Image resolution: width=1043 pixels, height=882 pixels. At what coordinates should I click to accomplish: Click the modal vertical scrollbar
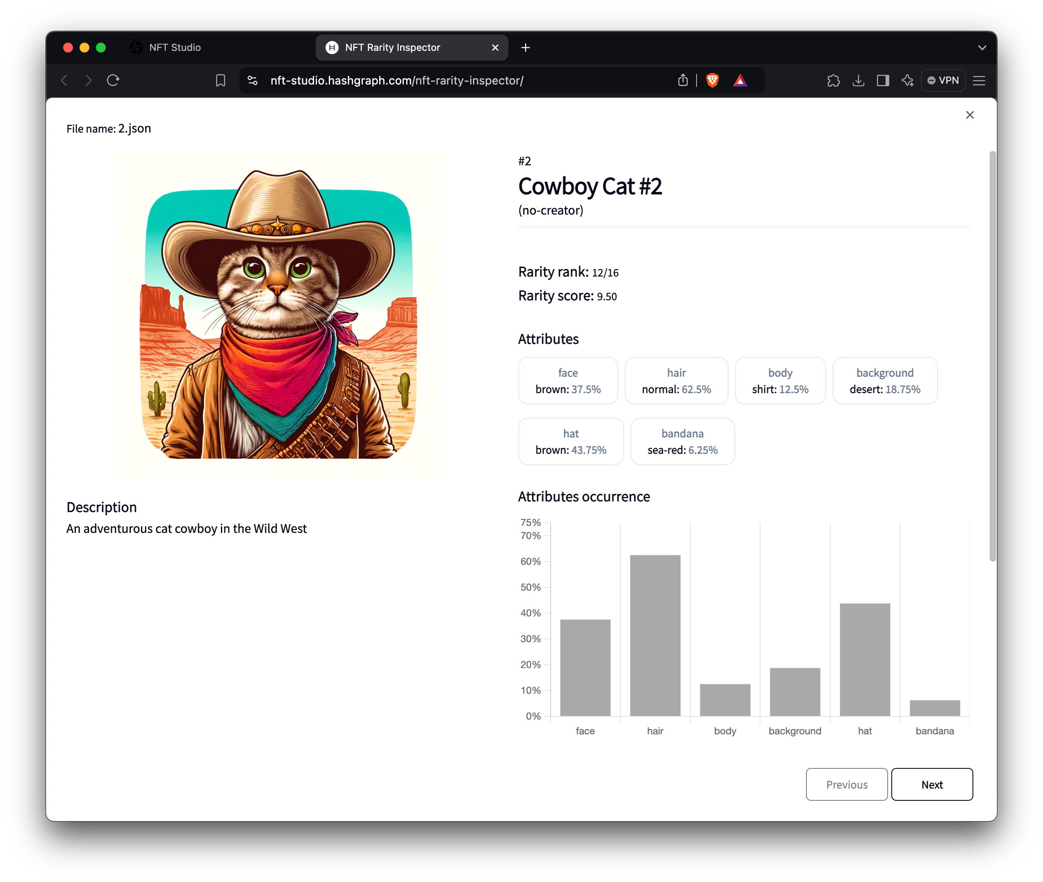tap(993, 356)
